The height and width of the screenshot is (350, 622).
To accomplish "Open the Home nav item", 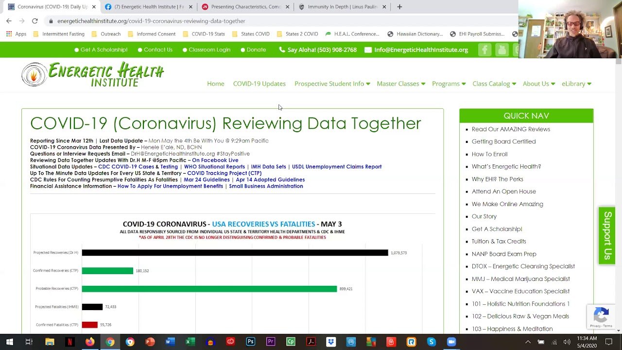I will coord(216,84).
